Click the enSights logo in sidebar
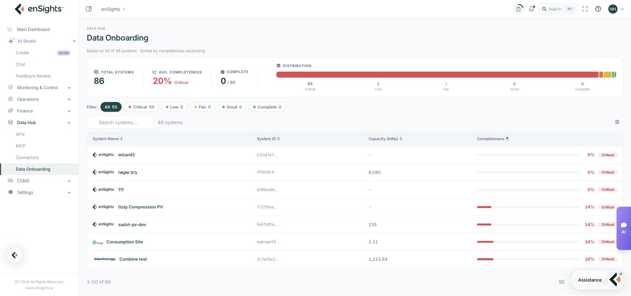Screen dimensions: 631x296 pyautogui.click(x=39, y=9)
